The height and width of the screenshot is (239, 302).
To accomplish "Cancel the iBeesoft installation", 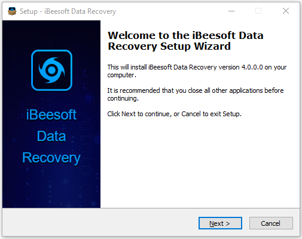I will [271, 223].
